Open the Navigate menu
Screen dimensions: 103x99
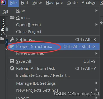[55, 3]
